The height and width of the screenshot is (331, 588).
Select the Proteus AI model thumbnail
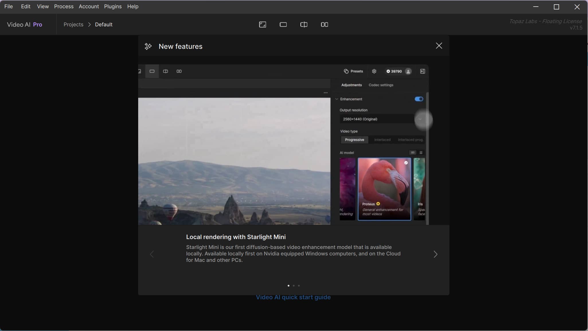(x=384, y=189)
